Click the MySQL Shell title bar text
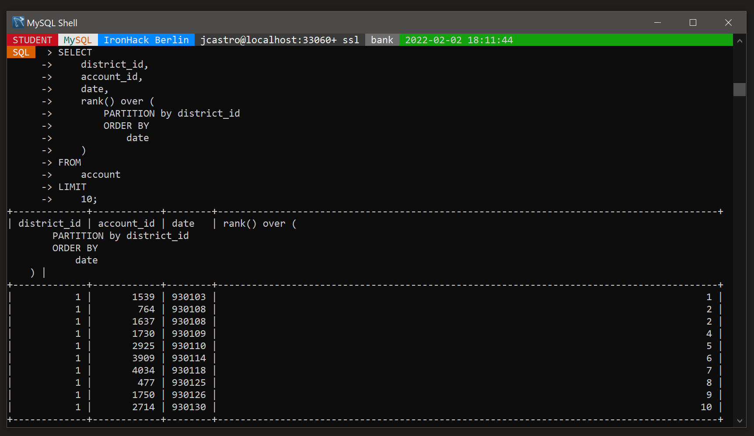754x436 pixels. click(x=52, y=22)
